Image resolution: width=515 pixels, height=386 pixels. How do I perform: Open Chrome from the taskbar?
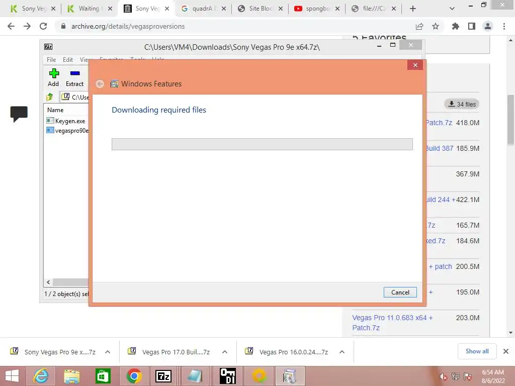click(x=134, y=376)
